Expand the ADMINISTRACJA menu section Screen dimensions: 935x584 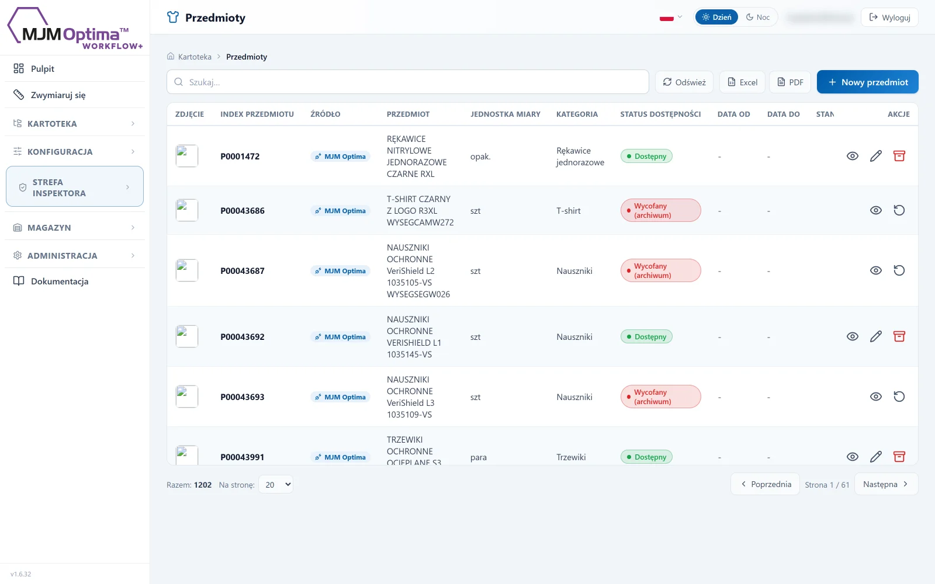point(75,256)
